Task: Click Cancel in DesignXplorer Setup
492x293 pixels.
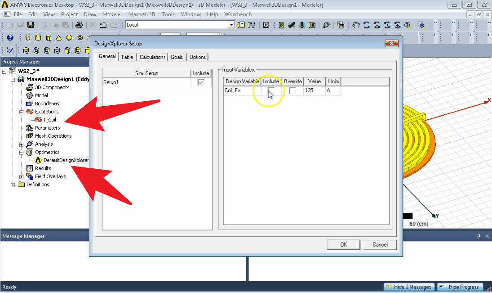Action: [380, 244]
